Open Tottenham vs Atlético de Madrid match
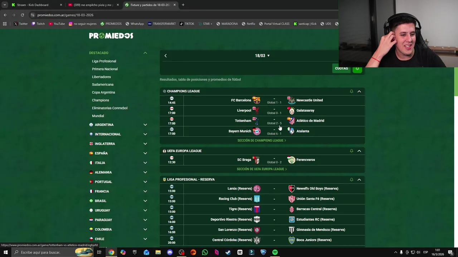458x257 pixels. click(262, 121)
